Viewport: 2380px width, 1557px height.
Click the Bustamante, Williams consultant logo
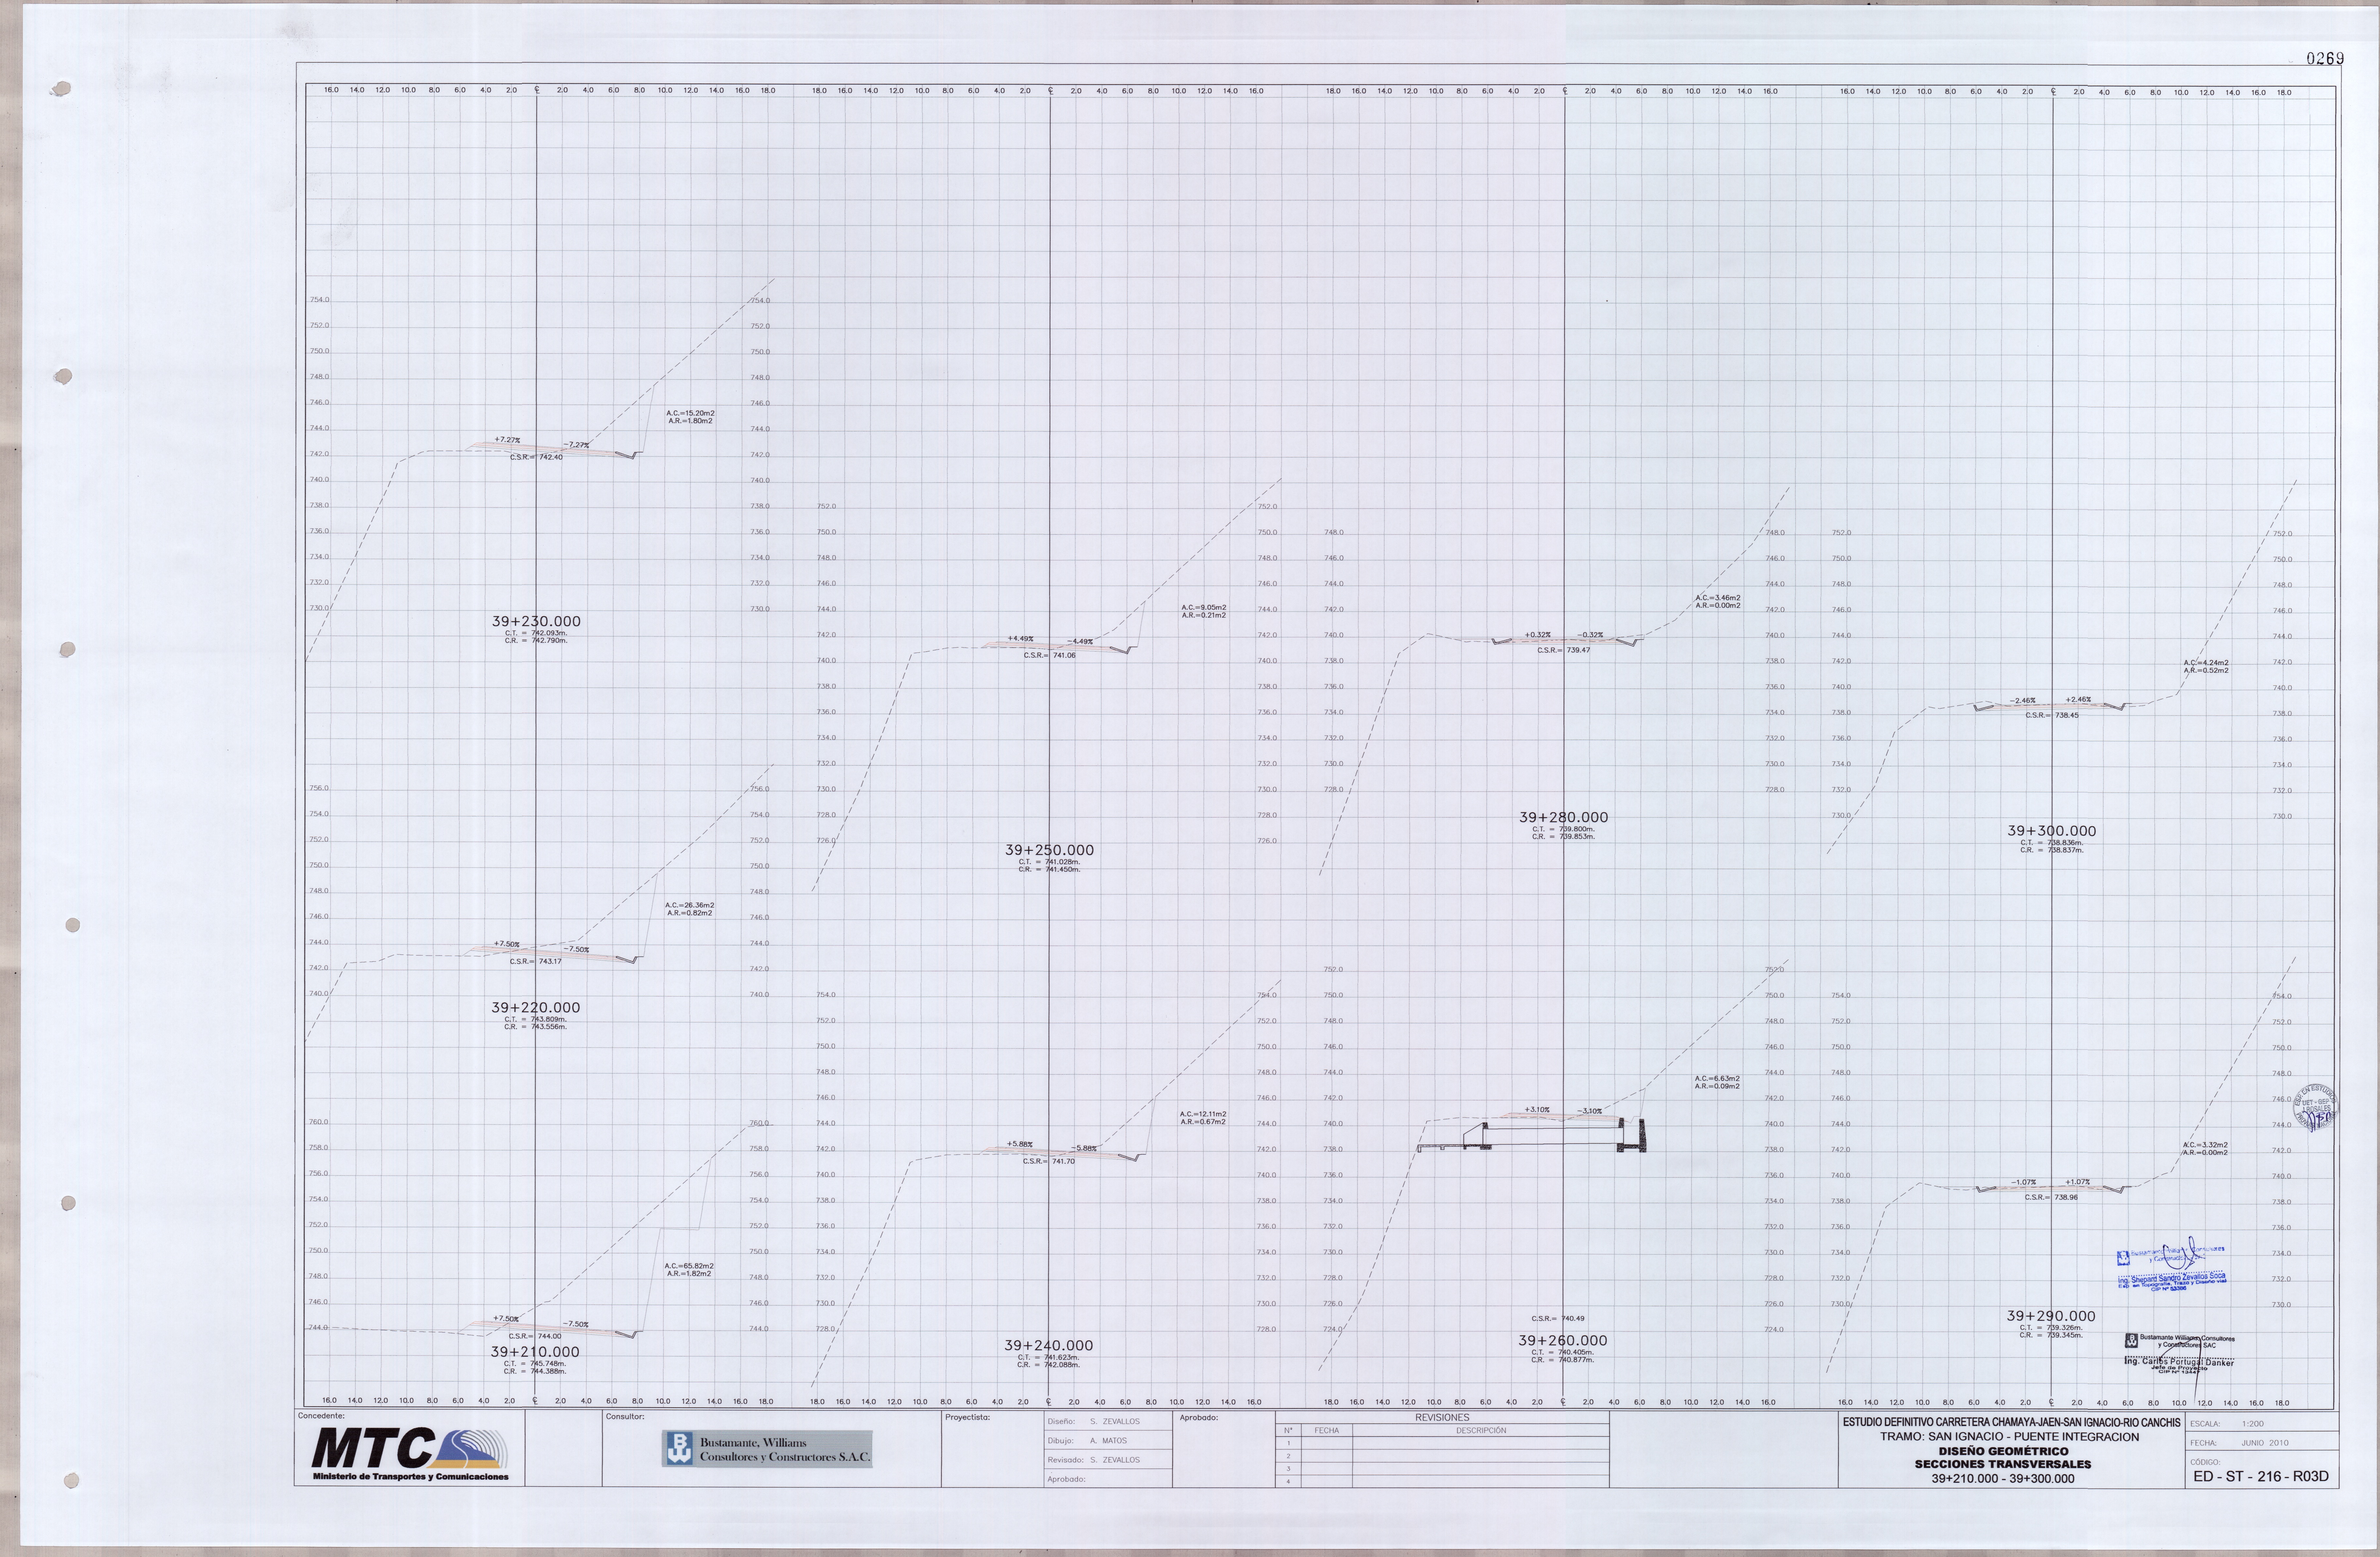[767, 1449]
